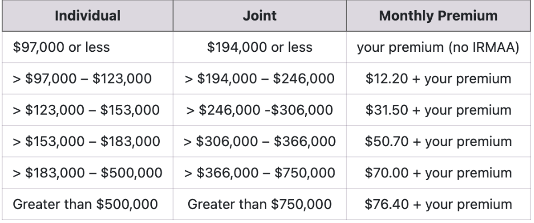Click the $70.00 + your premium cell

click(x=438, y=173)
